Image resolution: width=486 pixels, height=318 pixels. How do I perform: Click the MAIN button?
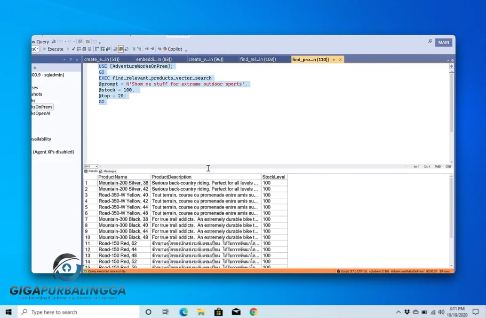point(444,42)
